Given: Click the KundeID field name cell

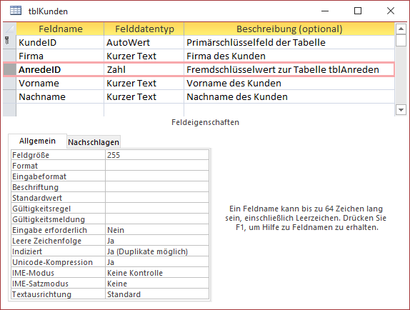Looking at the screenshot, I should pyautogui.click(x=60, y=42).
